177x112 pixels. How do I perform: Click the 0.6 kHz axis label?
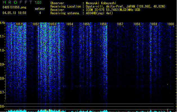3,106
